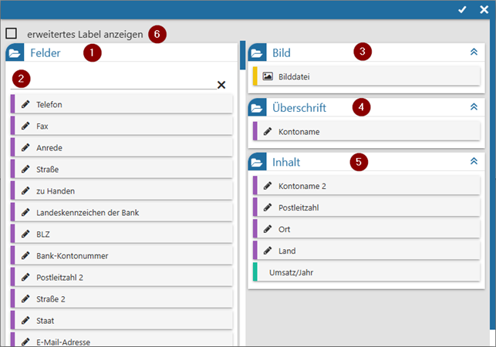Image resolution: width=496 pixels, height=347 pixels.
Task: Click the Inhalt folder icon
Action: pyautogui.click(x=257, y=162)
